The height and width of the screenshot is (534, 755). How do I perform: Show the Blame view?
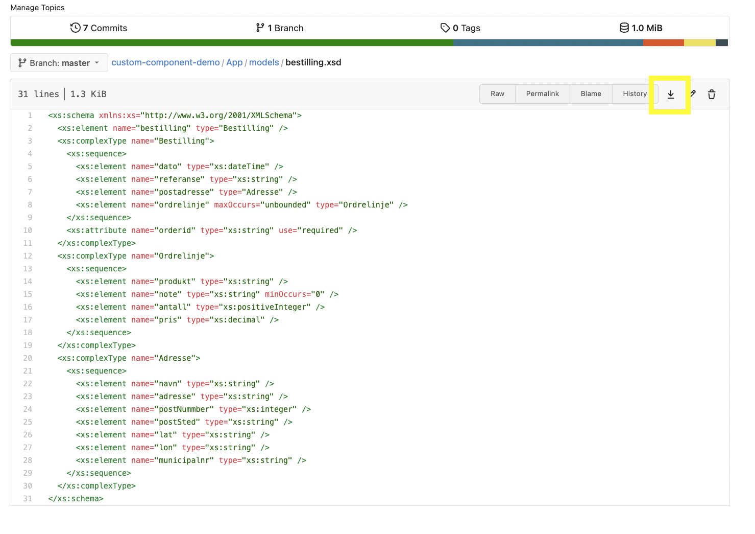click(591, 94)
